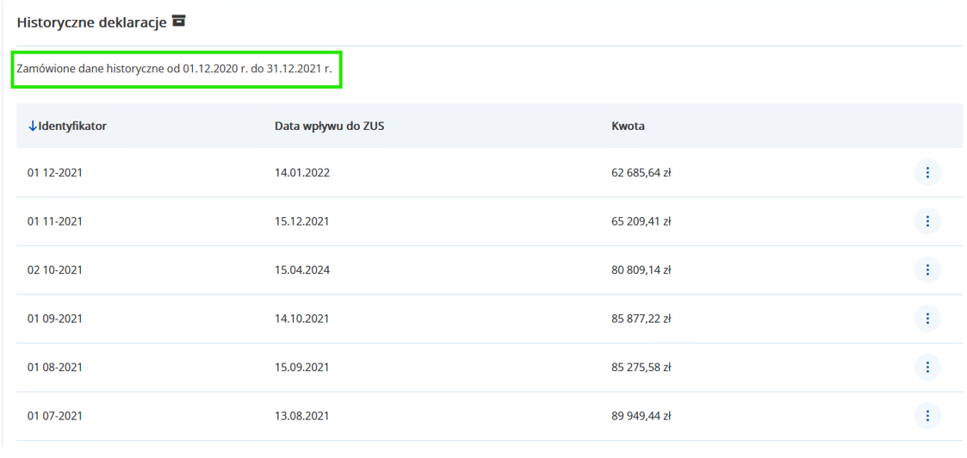
Task: Select the identifier cell 01 08-2021
Action: [55, 368]
